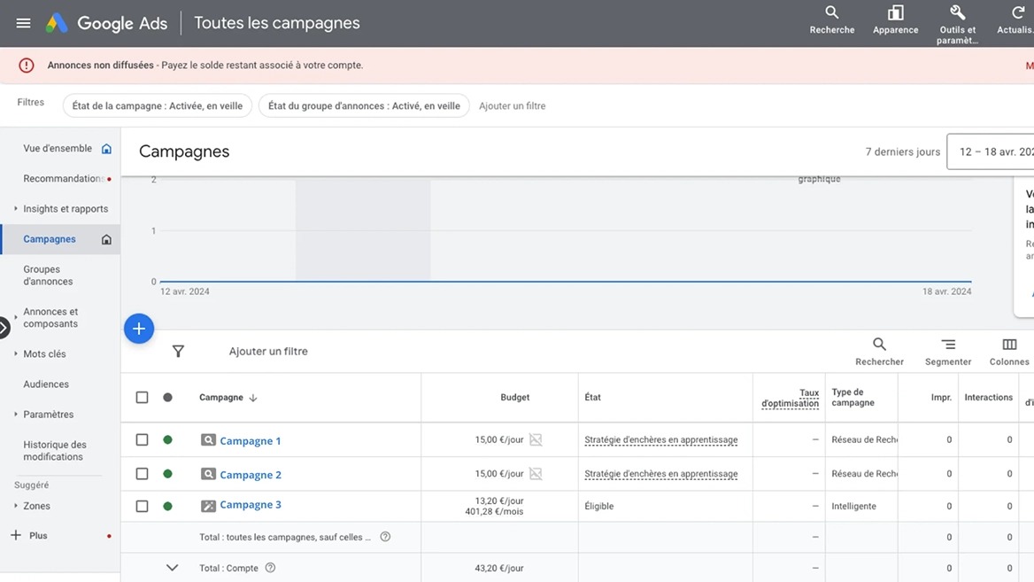
Task: Open the Campagne 3 link
Action: pyautogui.click(x=251, y=505)
